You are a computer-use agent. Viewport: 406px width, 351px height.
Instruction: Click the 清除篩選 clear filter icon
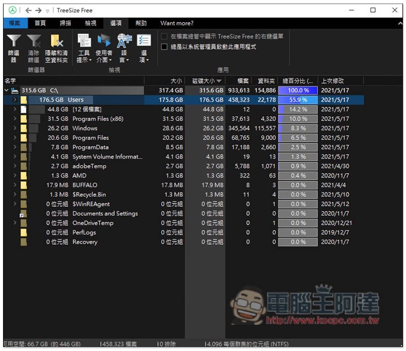coord(33,42)
